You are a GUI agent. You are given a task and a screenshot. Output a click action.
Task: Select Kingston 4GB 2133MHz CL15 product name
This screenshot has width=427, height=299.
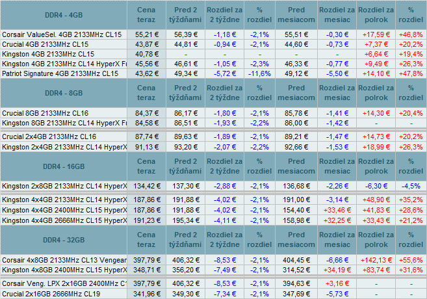[x=48, y=54]
